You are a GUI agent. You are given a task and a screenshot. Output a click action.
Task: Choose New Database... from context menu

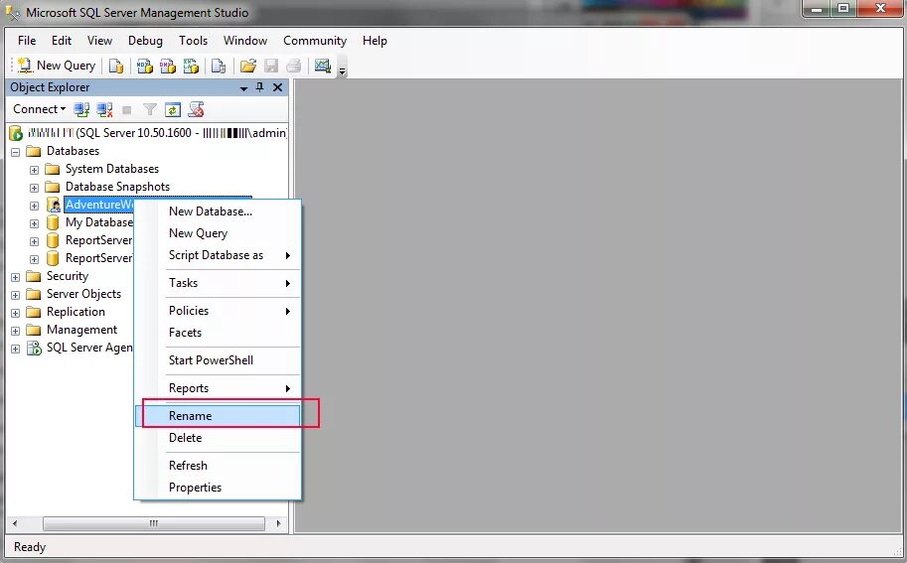(x=218, y=211)
